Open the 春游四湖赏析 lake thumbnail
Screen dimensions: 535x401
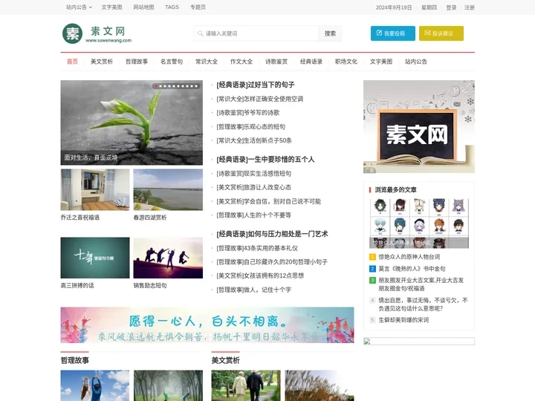coord(168,189)
